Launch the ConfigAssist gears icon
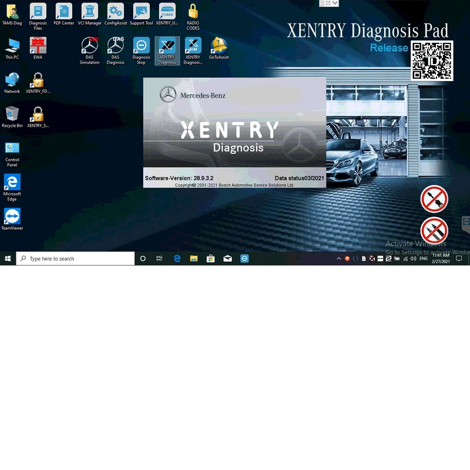The image size is (470, 470). click(x=115, y=14)
